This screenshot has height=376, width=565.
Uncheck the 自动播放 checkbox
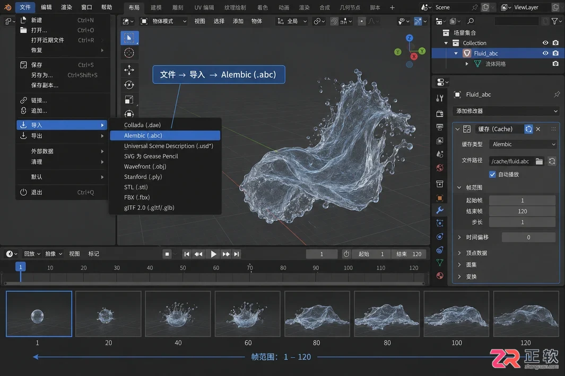pos(492,175)
